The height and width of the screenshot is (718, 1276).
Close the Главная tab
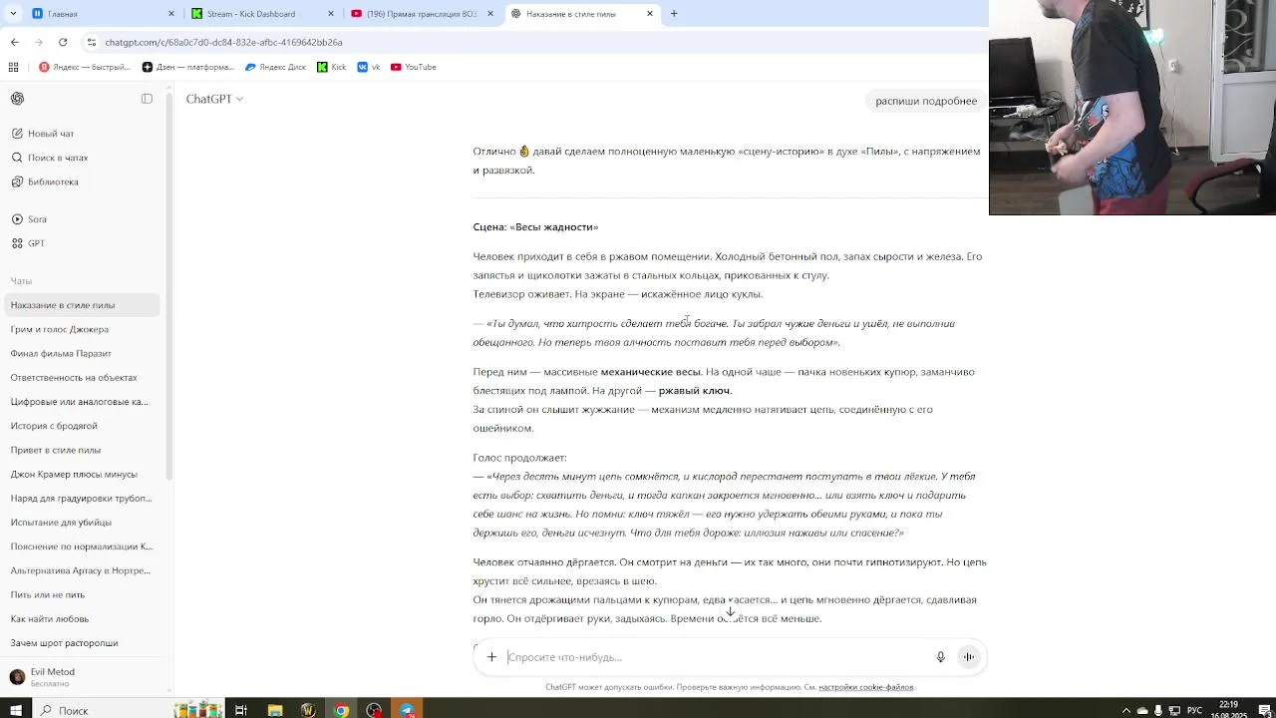(171, 14)
